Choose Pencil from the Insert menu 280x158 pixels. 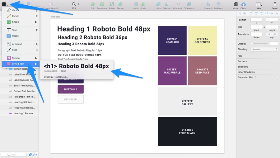[x=21, y=16]
